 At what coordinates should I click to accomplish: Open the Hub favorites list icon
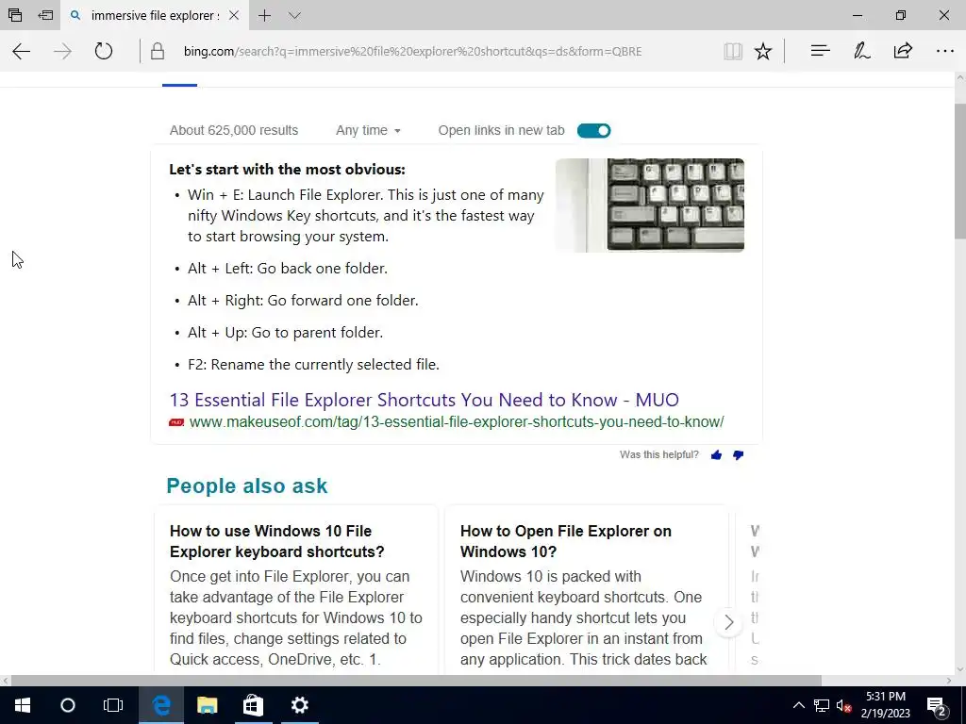820,51
